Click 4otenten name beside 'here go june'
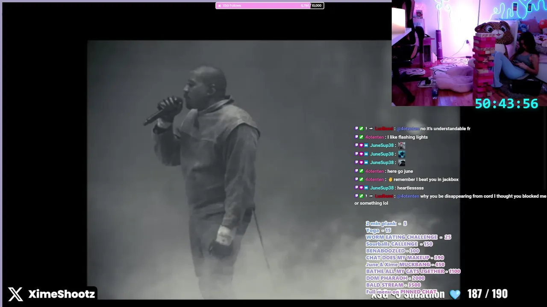547x307 pixels. pyautogui.click(x=374, y=171)
